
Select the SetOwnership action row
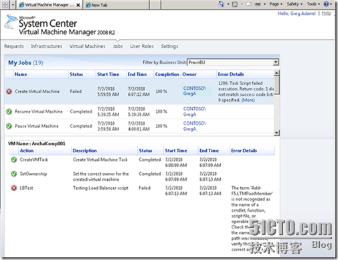(142, 176)
